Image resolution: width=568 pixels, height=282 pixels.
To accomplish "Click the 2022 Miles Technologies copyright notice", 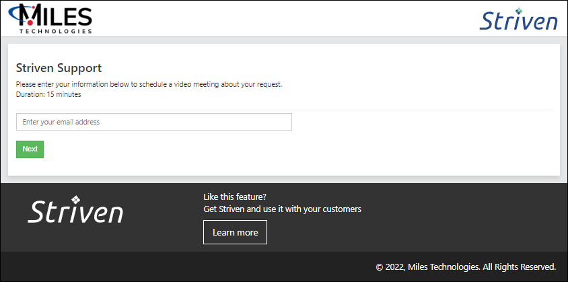I will pos(466,267).
